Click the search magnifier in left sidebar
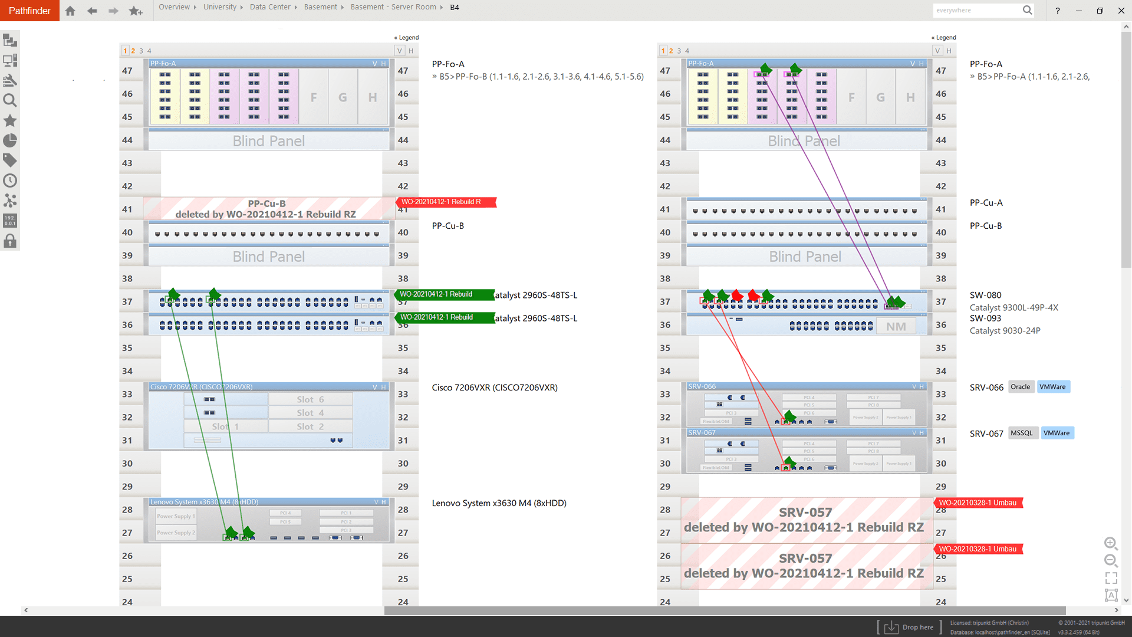 click(10, 100)
